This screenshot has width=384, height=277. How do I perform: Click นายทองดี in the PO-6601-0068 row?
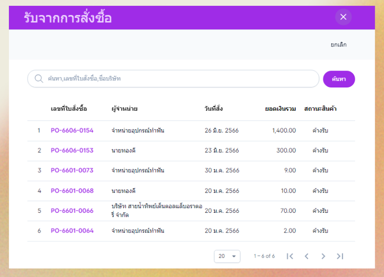pyautogui.click(x=123, y=191)
